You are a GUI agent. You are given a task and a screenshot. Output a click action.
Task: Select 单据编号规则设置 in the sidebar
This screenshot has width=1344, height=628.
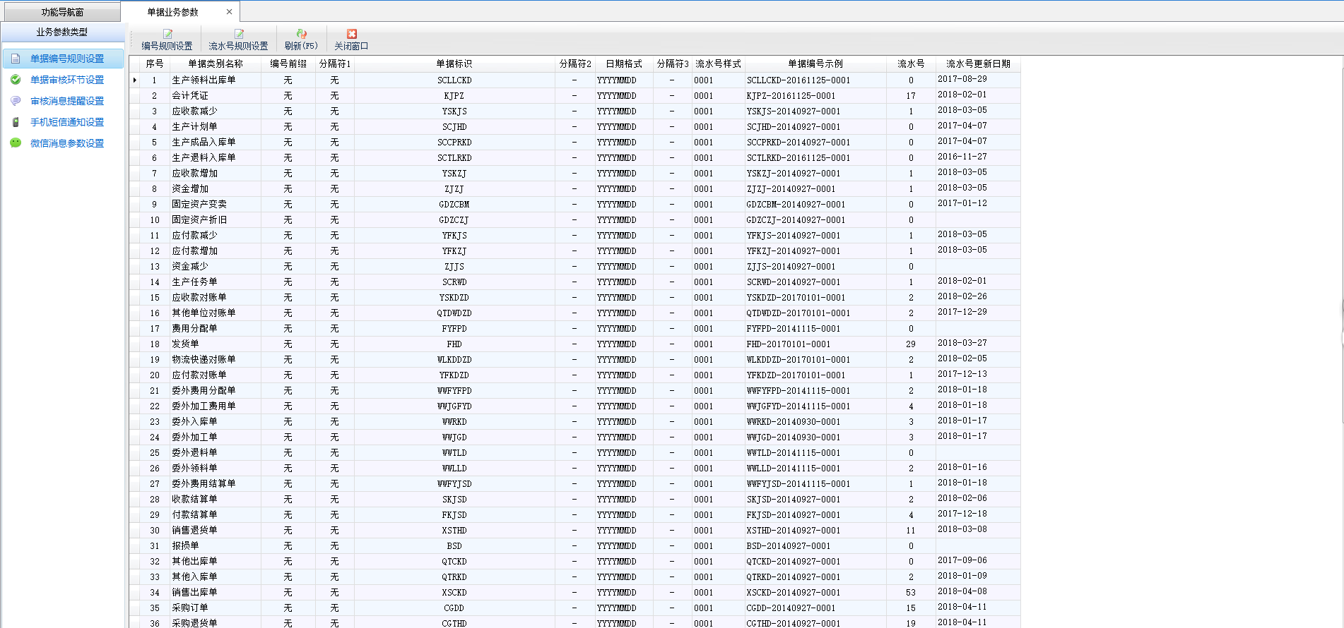66,59
